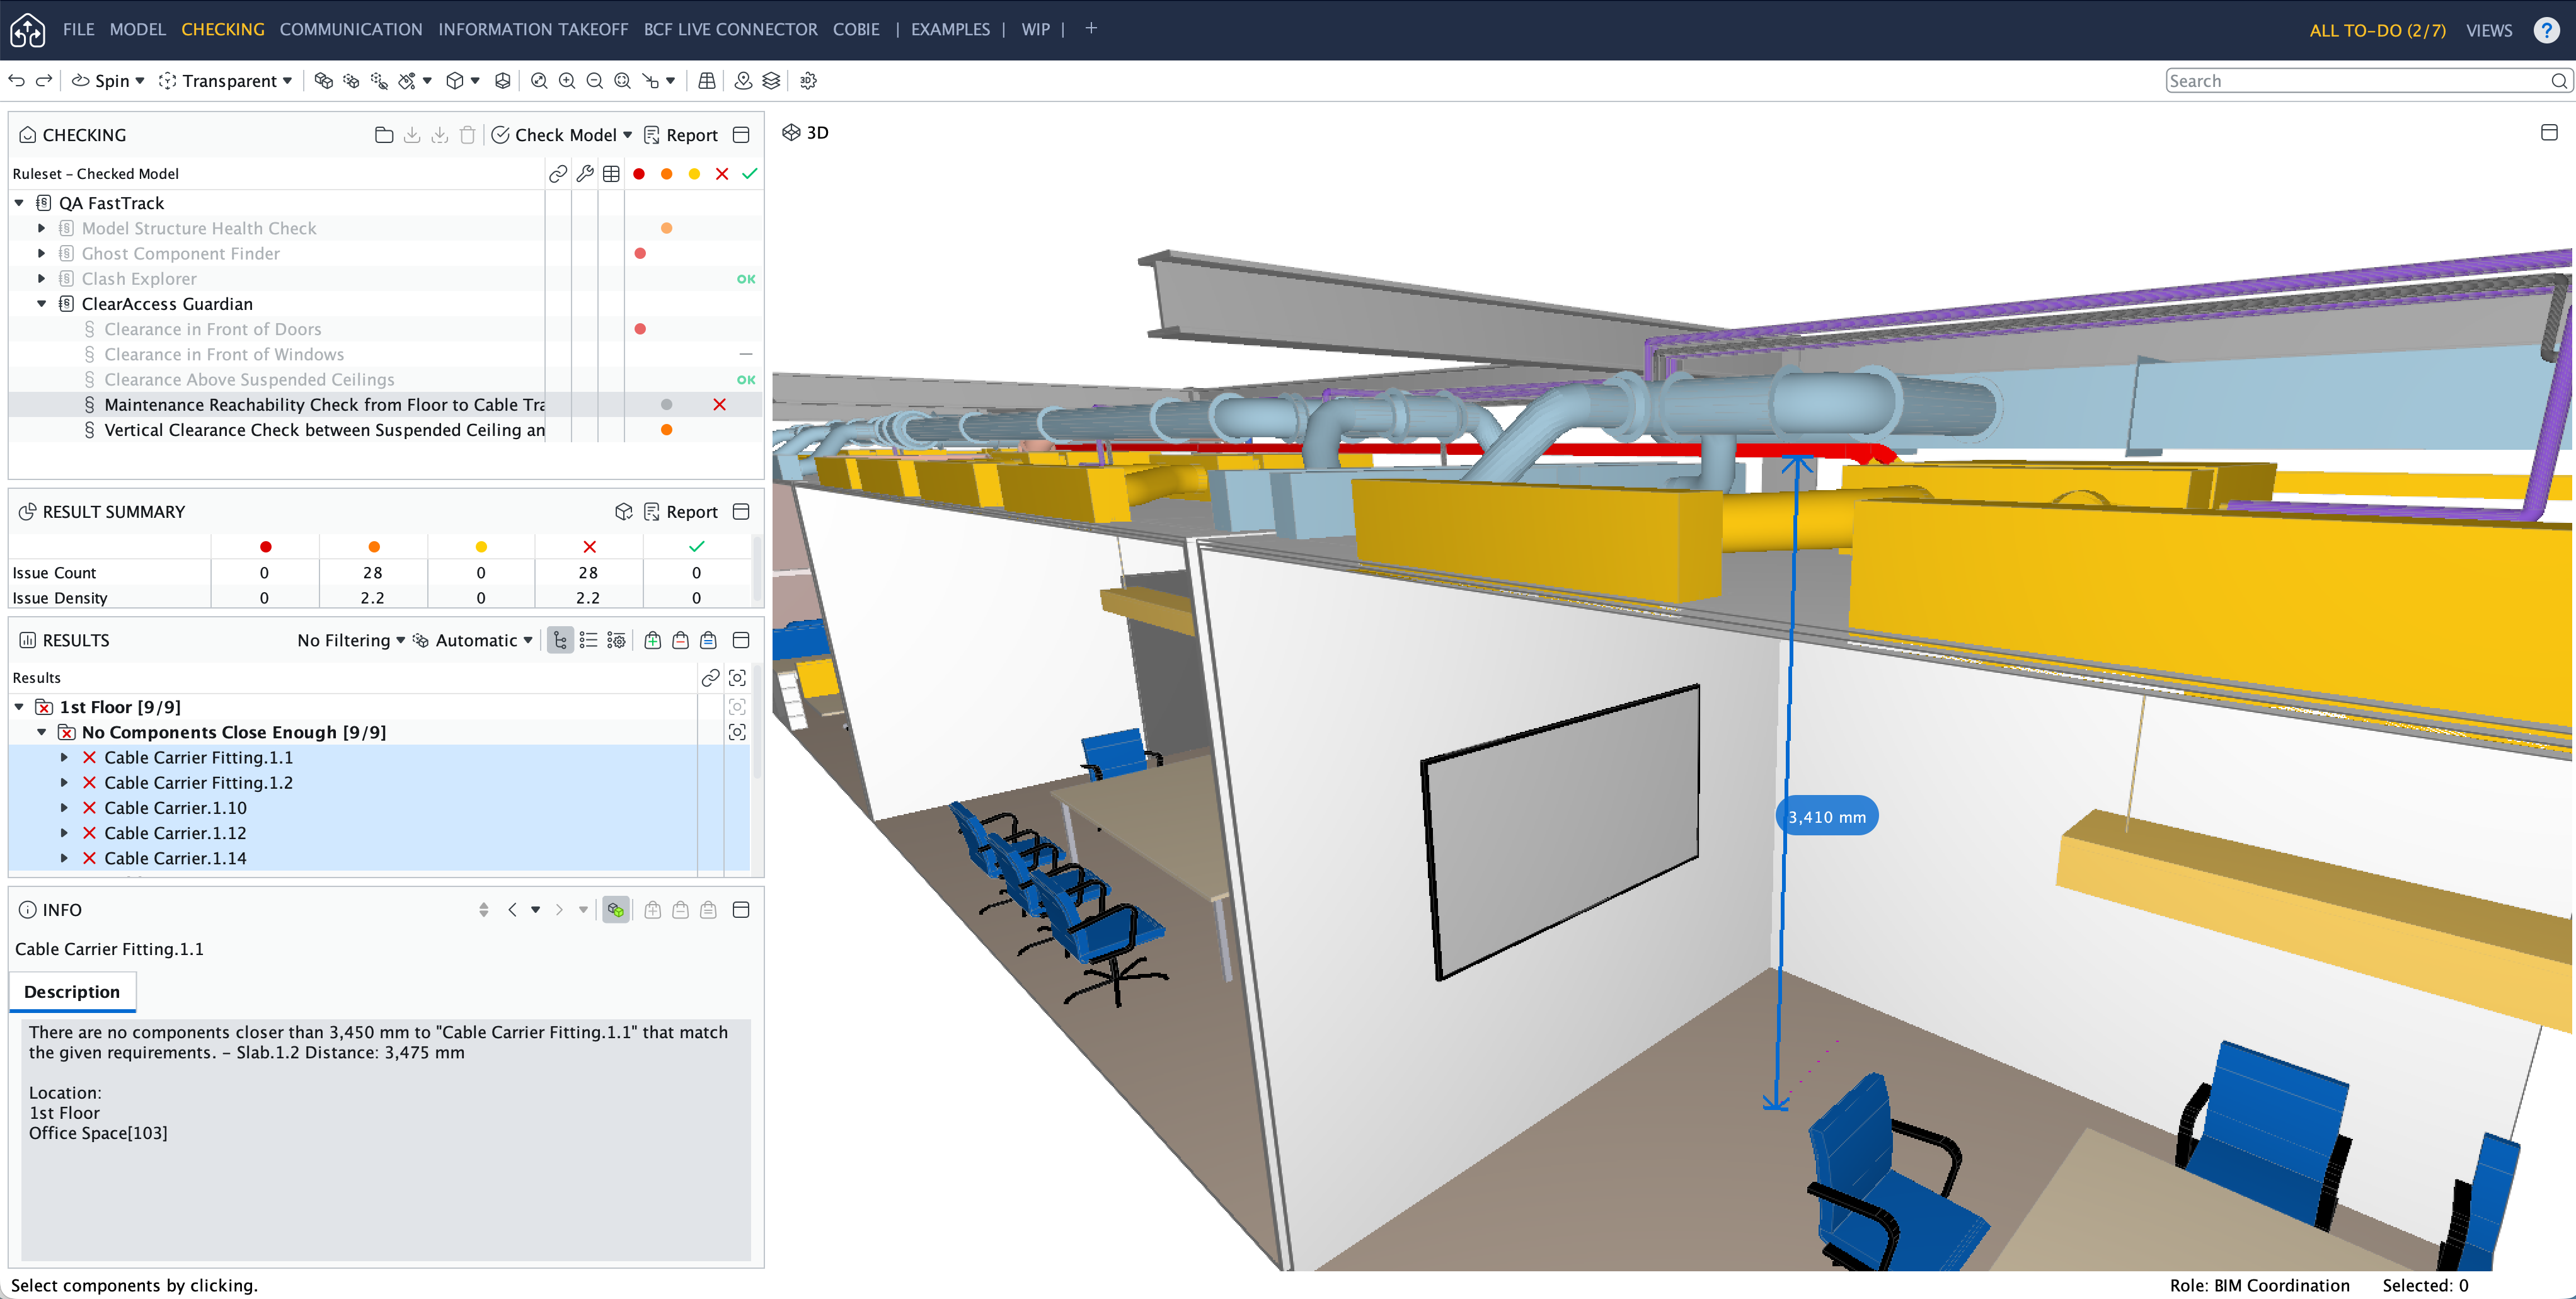Toggle the tree hierarchy view in Results
2576x1299 pixels.
[x=560, y=640]
